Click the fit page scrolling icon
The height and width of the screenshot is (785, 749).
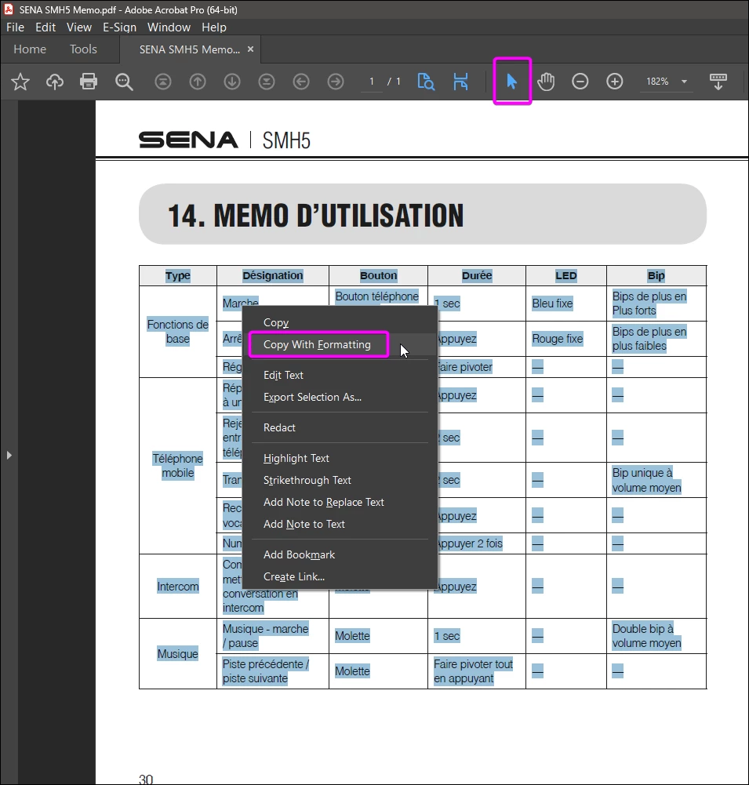coord(460,81)
